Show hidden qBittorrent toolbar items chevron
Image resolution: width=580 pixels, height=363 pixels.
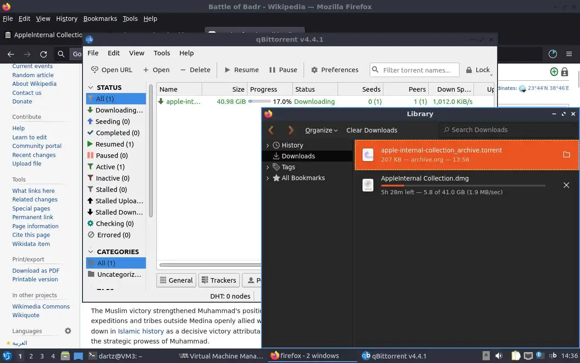(x=492, y=74)
